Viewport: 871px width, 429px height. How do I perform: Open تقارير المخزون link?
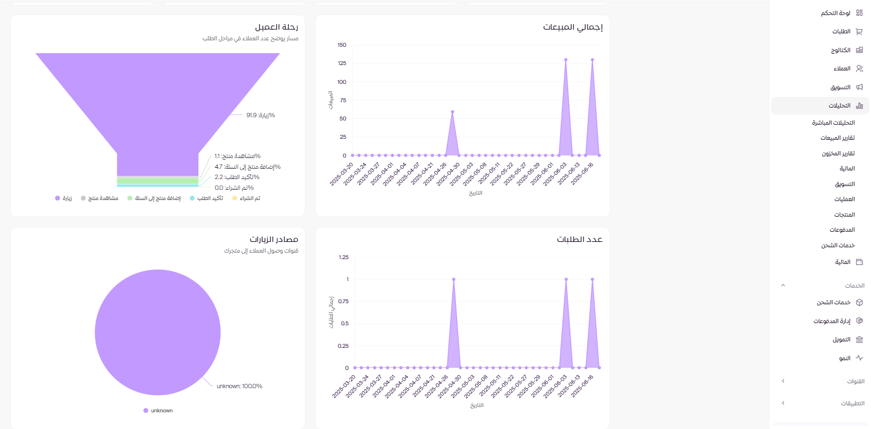(838, 154)
